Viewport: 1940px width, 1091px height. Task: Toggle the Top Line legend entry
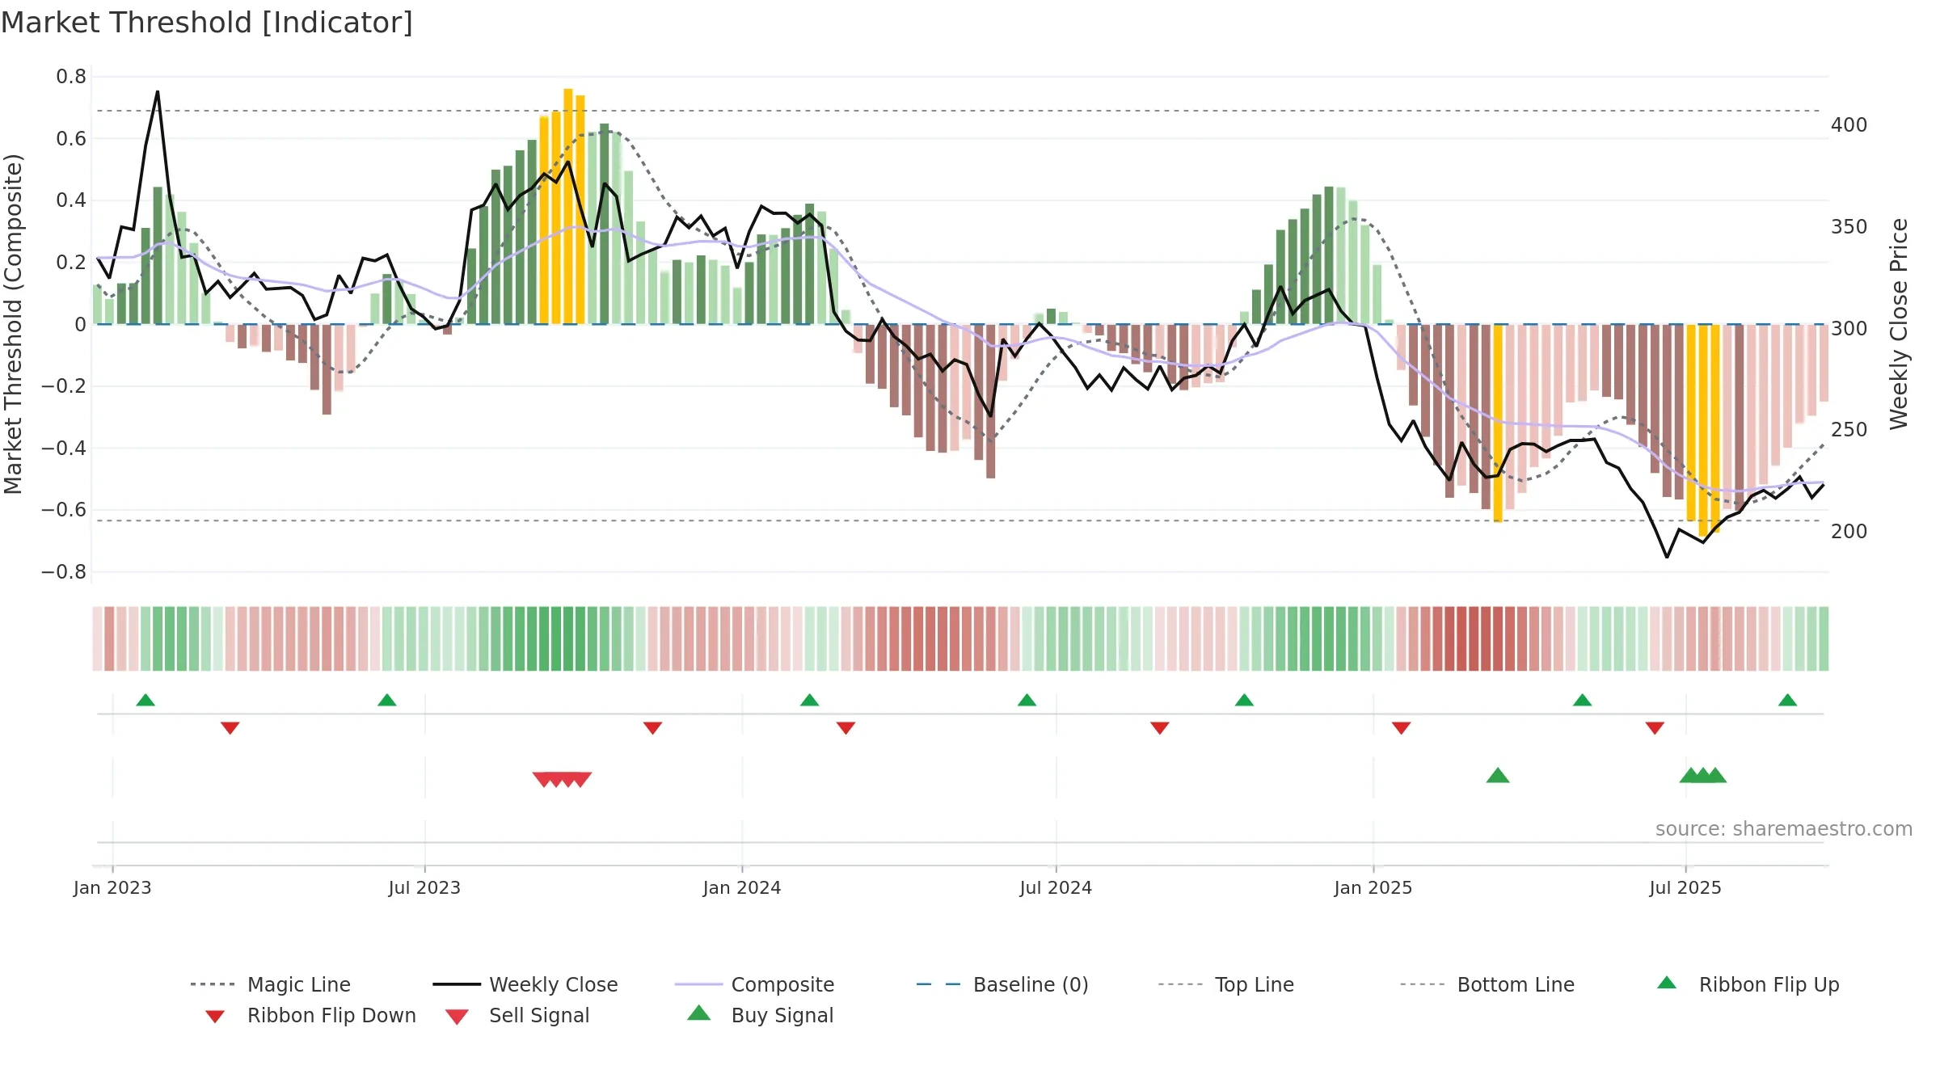1225,984
